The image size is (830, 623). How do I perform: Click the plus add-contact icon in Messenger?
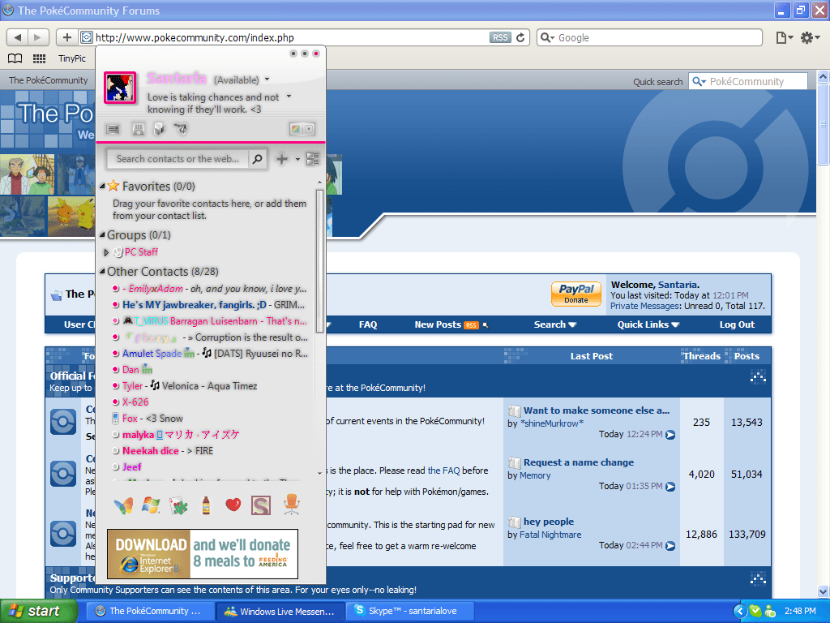(x=282, y=159)
